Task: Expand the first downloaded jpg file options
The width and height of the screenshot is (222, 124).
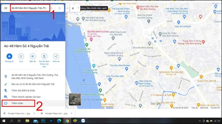Action: (x=34, y=113)
